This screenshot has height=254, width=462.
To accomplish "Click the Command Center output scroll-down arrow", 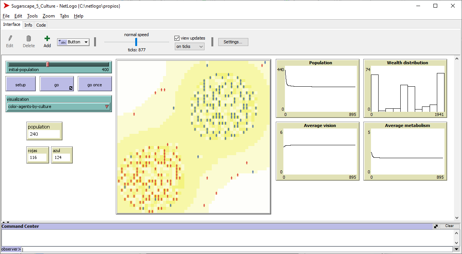I will [457, 243].
